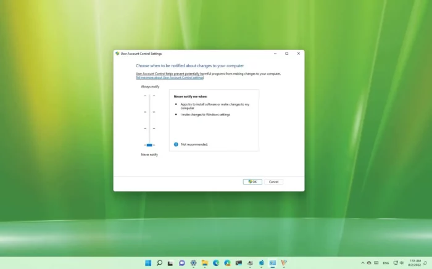Open 'Tell me more about User Account Control settings' link

point(170,78)
